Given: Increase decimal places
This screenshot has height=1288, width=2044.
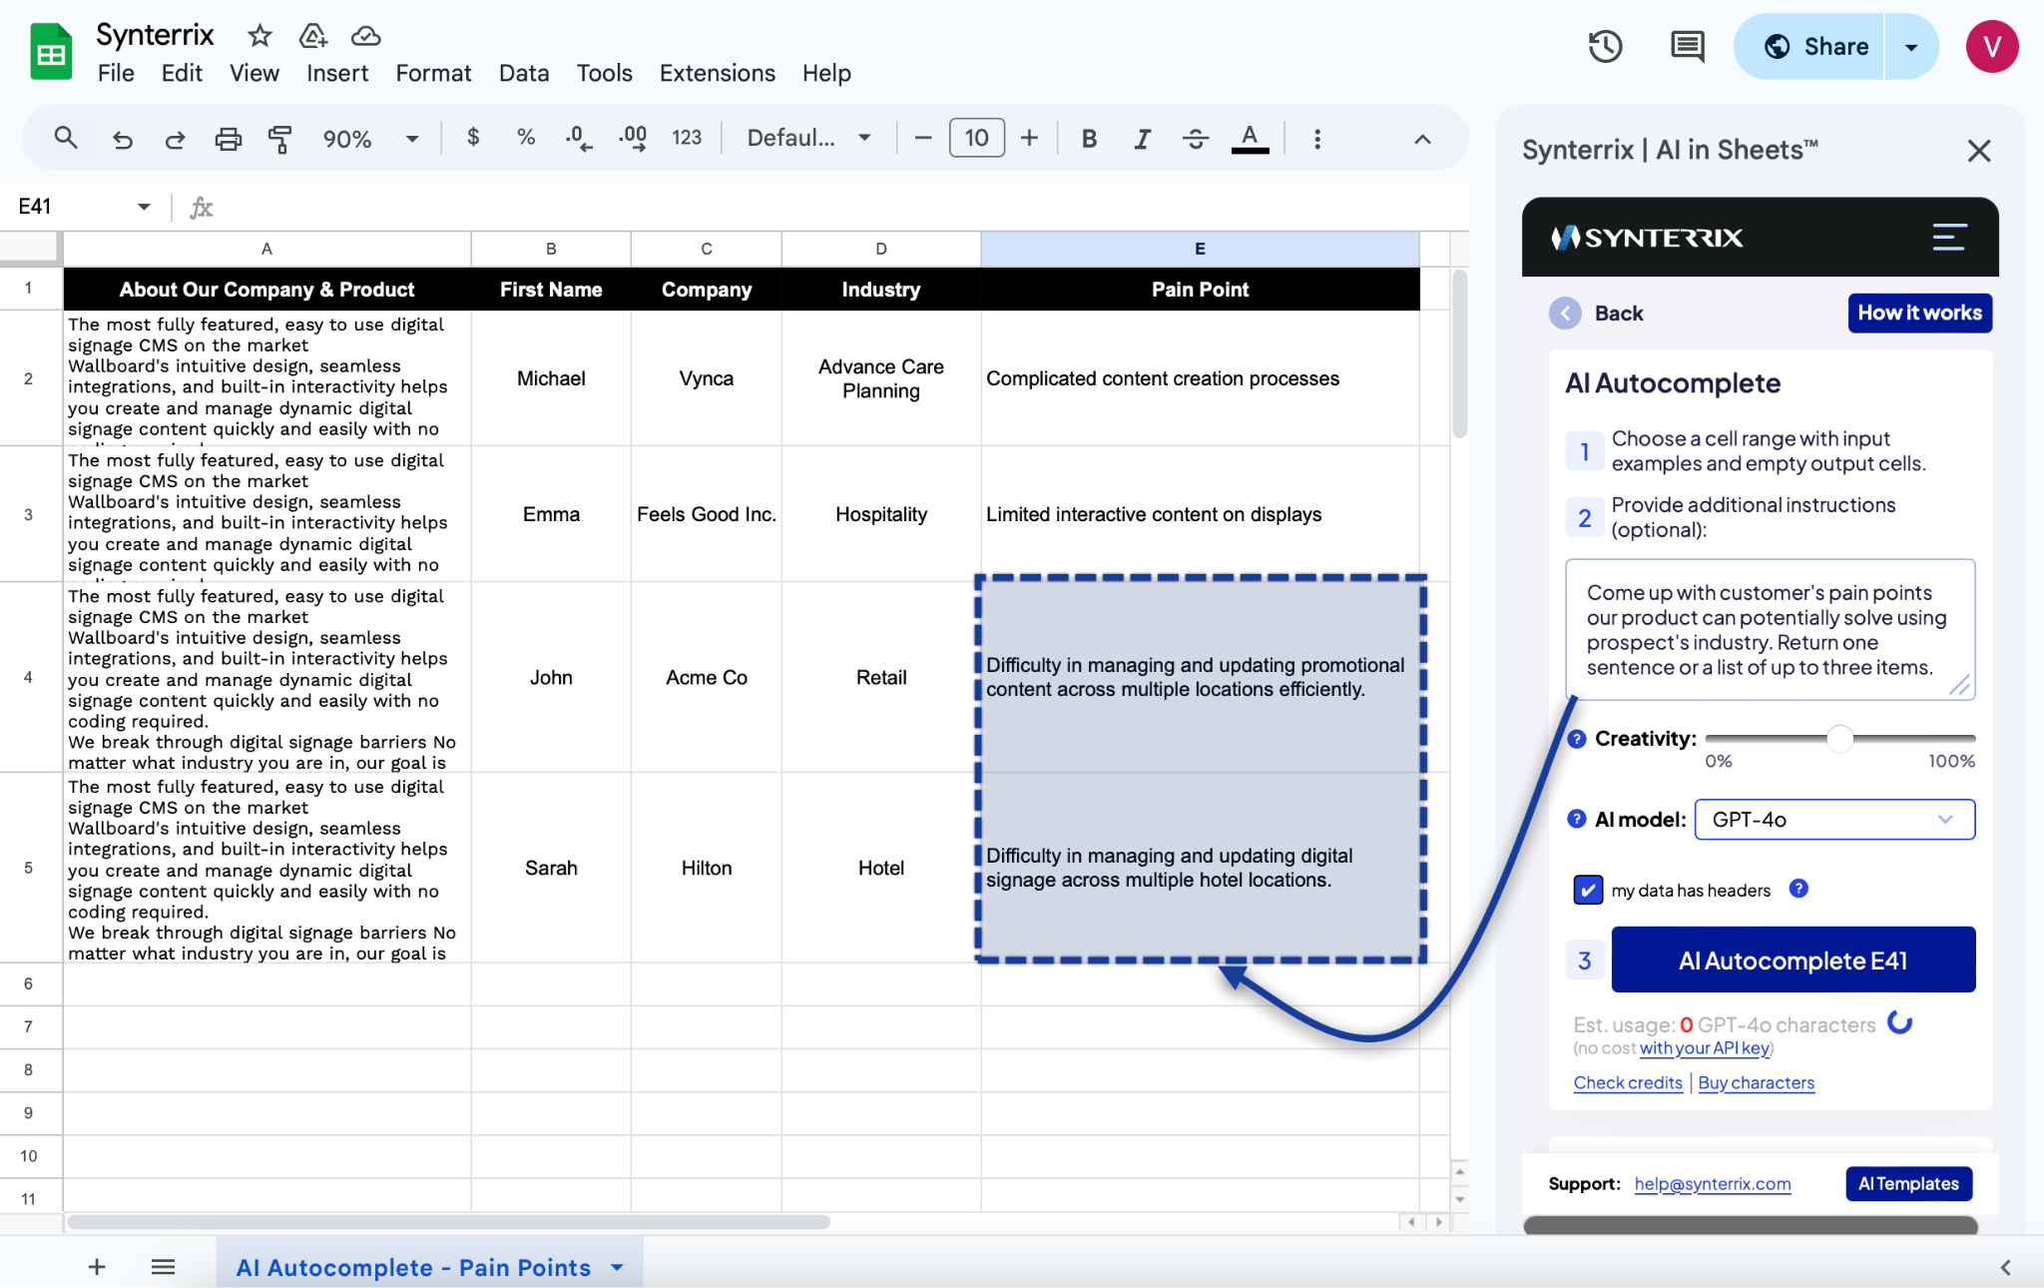Looking at the screenshot, I should click(x=633, y=138).
